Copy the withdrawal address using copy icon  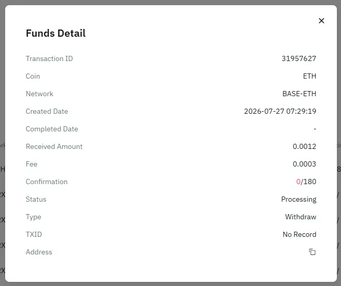point(312,252)
